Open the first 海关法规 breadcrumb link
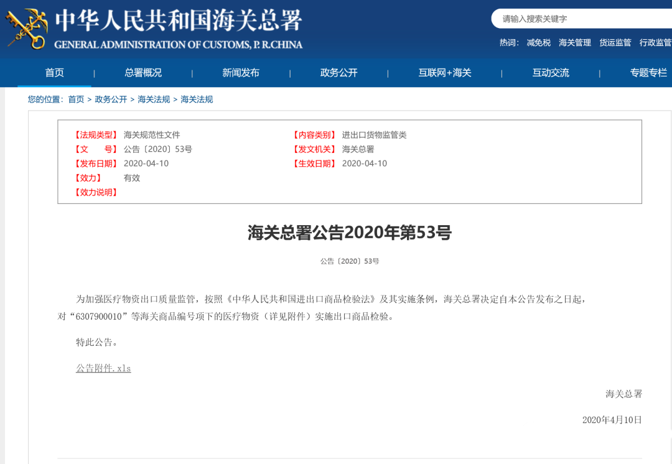This screenshot has height=464, width=672. 154,100
